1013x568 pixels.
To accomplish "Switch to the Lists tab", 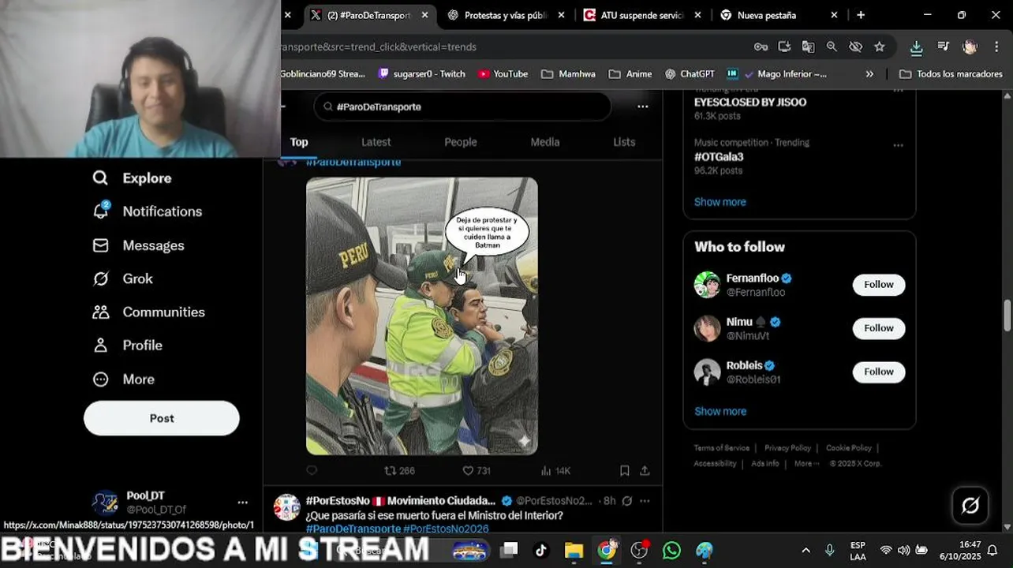I will 624,142.
